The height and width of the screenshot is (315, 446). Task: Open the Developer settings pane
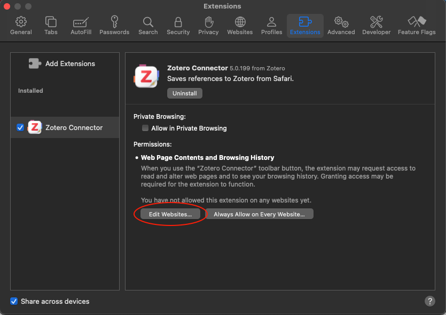coord(377,26)
